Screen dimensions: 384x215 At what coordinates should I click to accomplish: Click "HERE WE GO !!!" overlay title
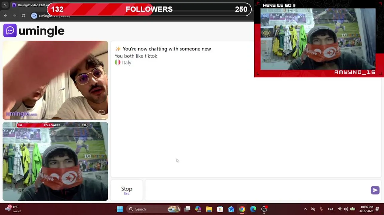pos(279,5)
